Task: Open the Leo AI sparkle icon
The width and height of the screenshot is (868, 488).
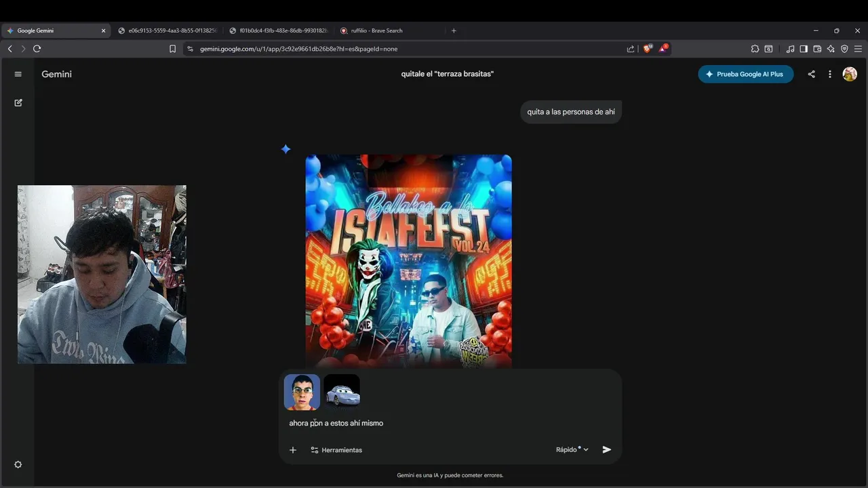Action: click(831, 49)
